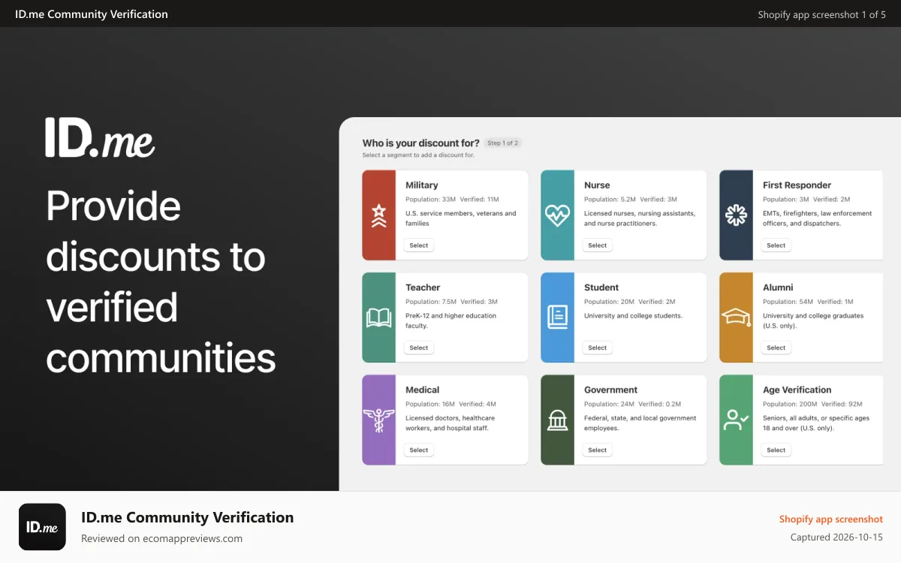
Task: Click 'Select a segment to add a discount for.'
Action: pyautogui.click(x=418, y=155)
